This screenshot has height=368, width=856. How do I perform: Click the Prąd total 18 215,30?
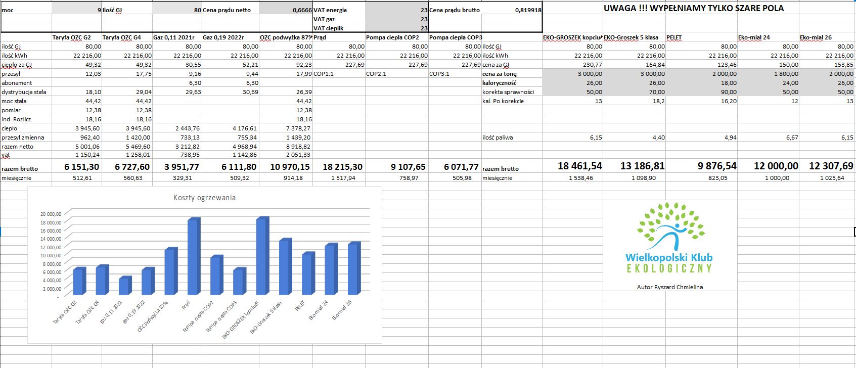click(342, 166)
